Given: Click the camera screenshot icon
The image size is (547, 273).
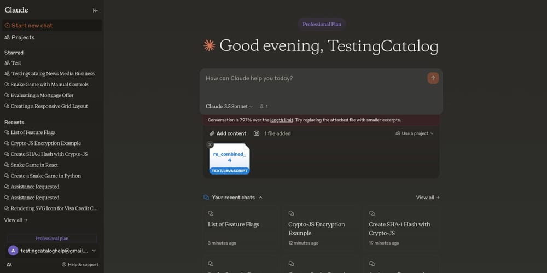Looking at the screenshot, I should (x=257, y=133).
